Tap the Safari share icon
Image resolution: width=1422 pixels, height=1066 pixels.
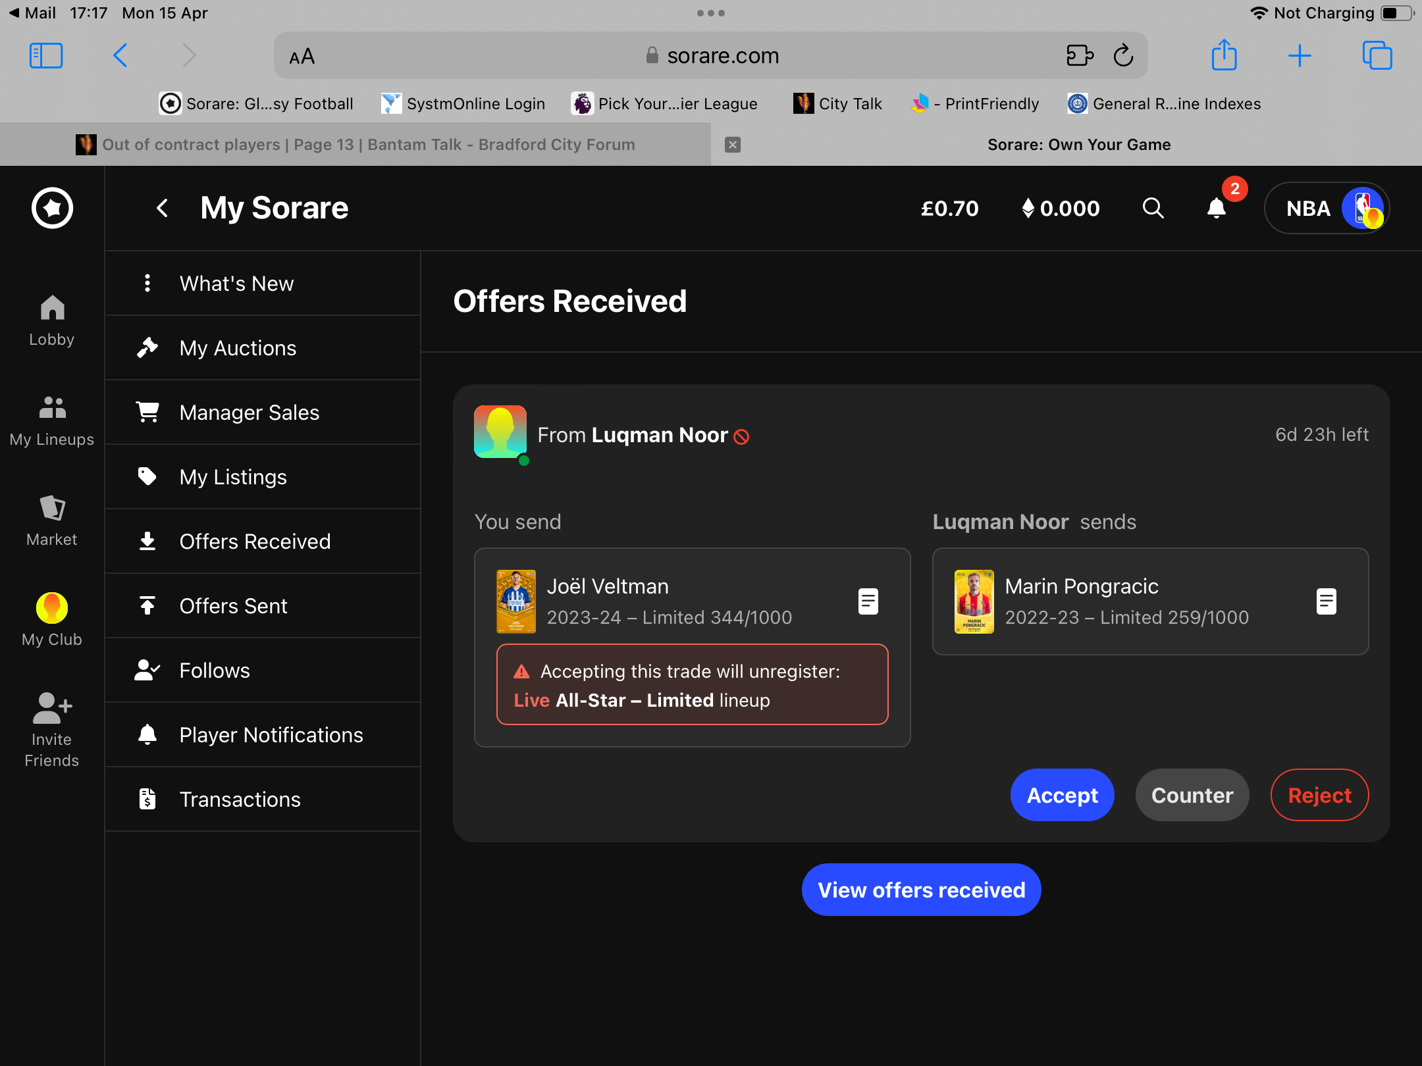pos(1224,55)
